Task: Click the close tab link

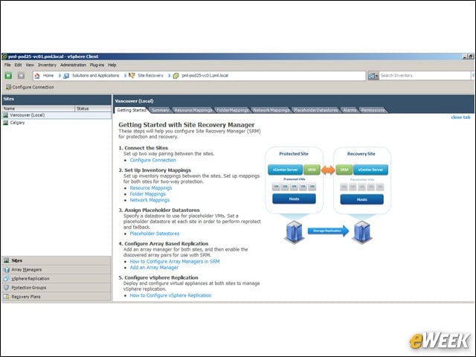Action: [460, 118]
